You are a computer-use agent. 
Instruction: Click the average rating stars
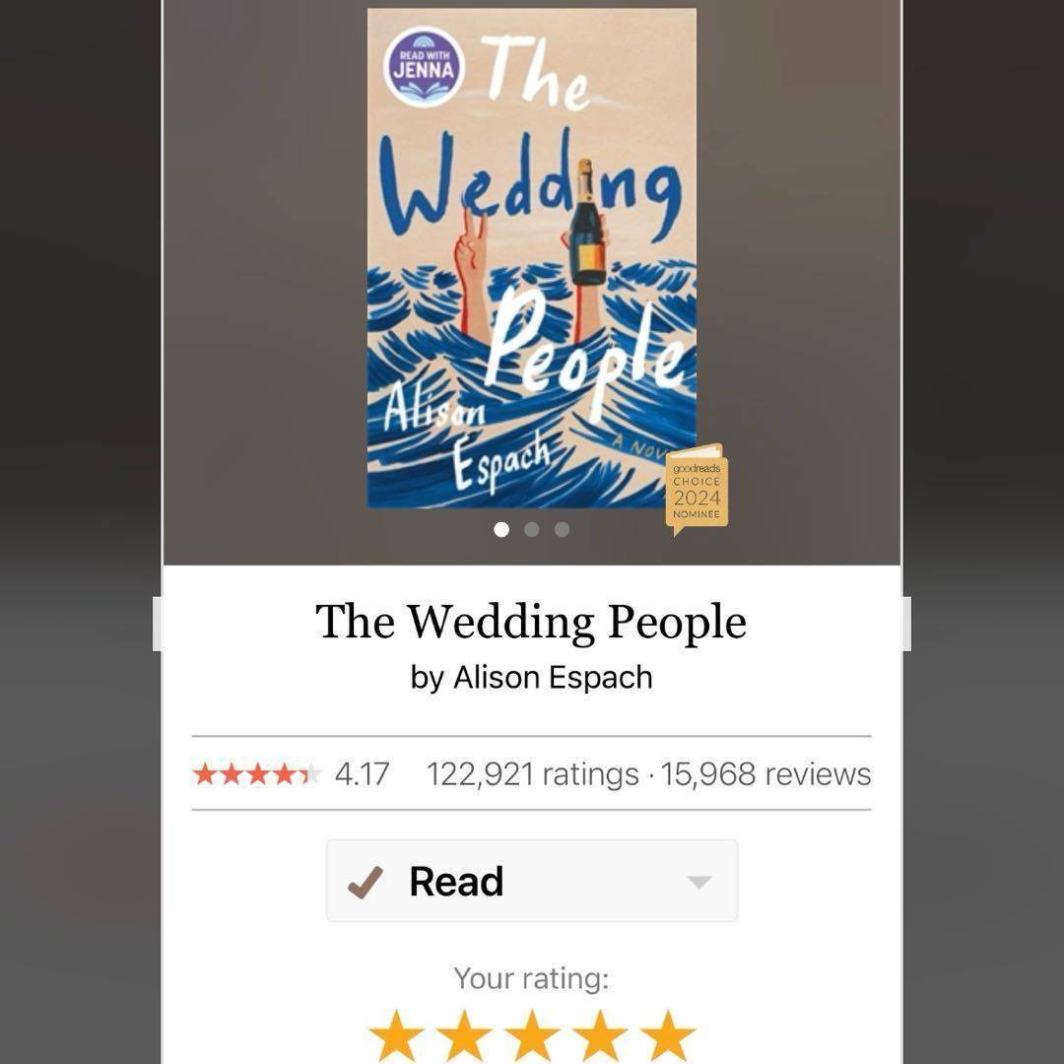pos(257,773)
